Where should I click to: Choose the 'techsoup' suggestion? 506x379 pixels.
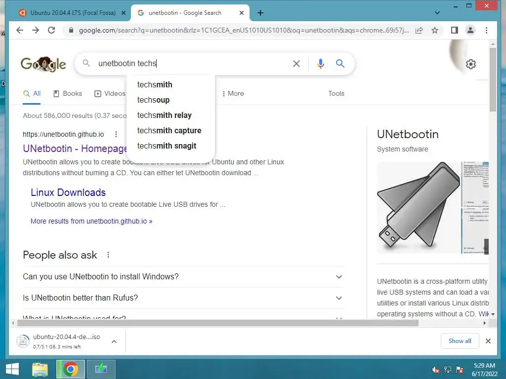tap(171, 100)
